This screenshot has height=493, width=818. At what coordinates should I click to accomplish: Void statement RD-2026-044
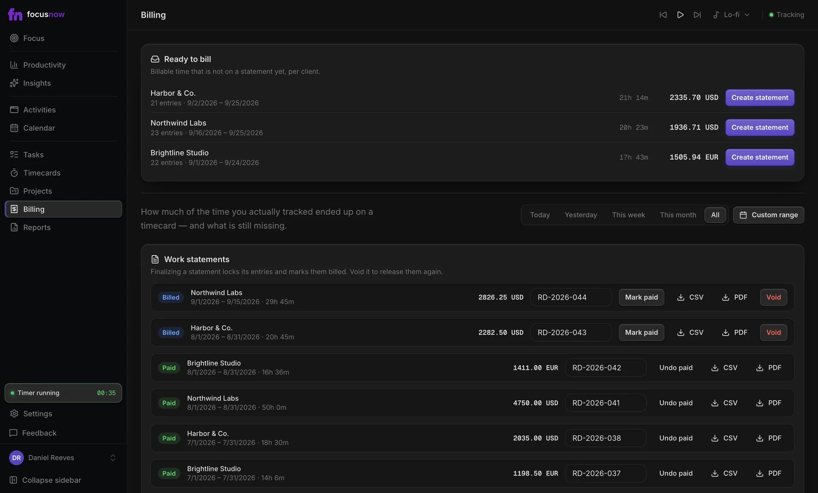point(773,297)
